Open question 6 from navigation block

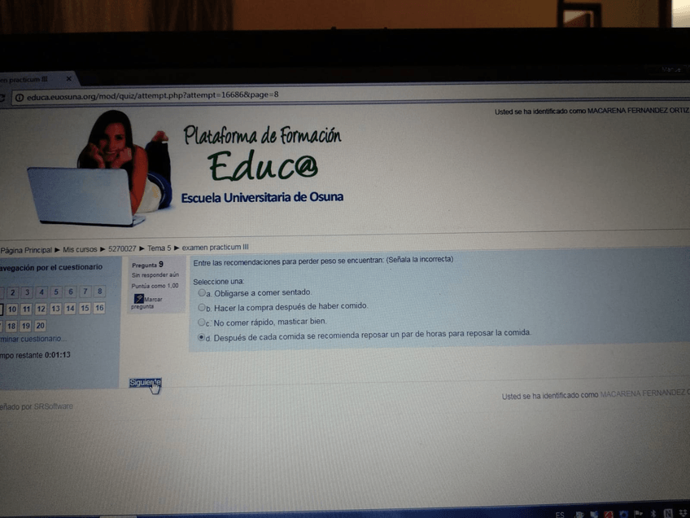pos(71,291)
